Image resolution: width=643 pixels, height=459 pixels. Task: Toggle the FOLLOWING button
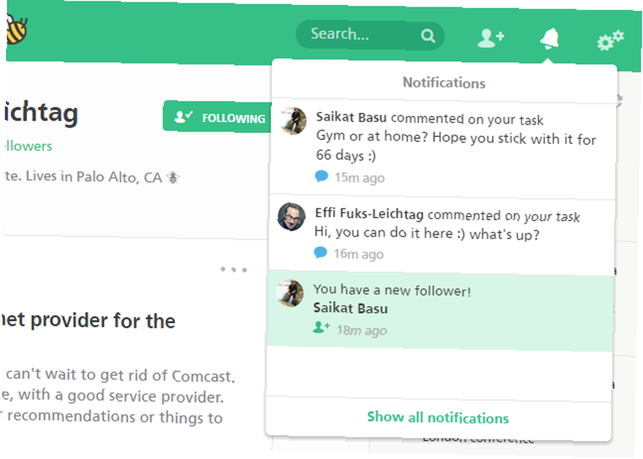coord(217,117)
